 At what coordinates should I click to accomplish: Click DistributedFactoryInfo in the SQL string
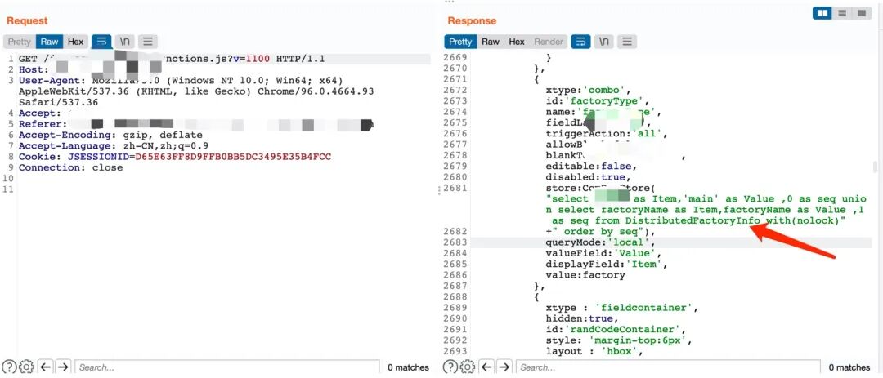[x=693, y=220]
